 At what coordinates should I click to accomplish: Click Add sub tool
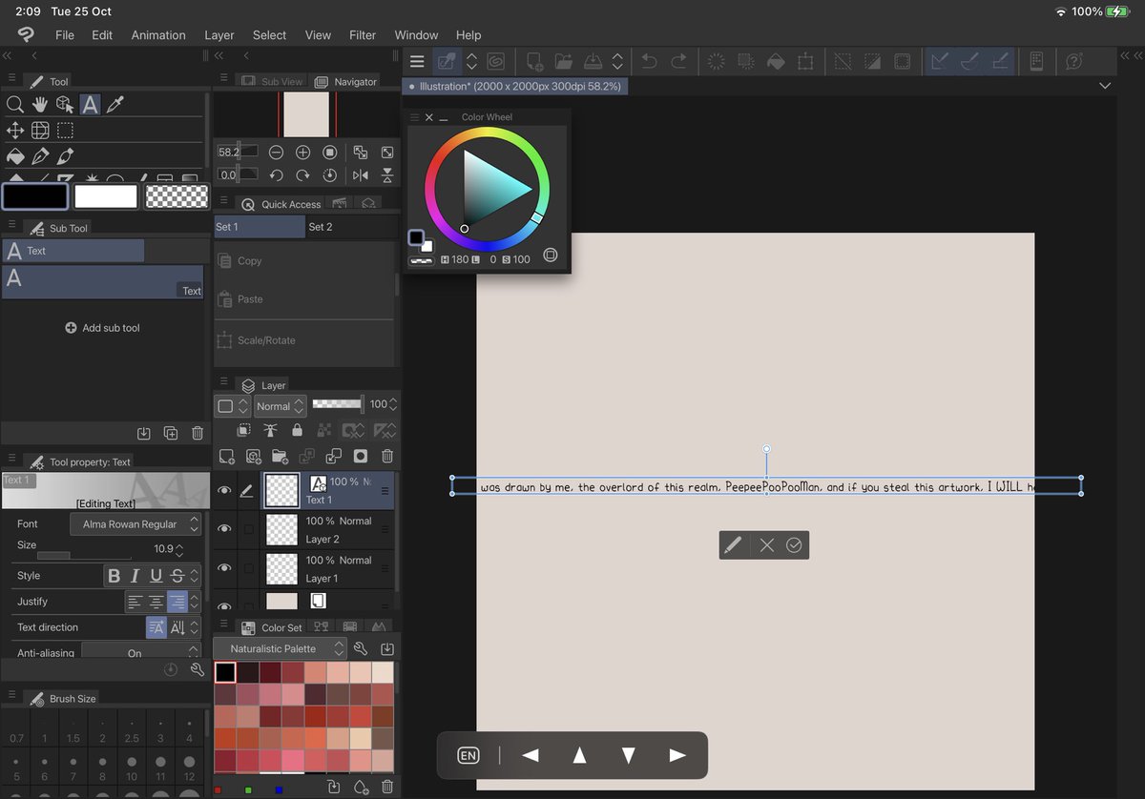pyautogui.click(x=102, y=326)
